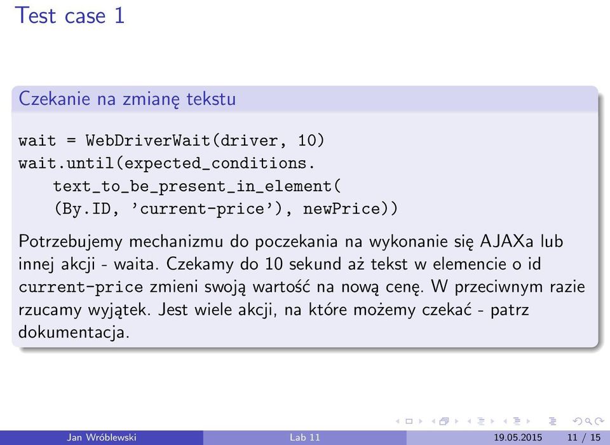Jump to previous subsection arrow
Viewport: 610px width, 445px height.
pos(469,421)
